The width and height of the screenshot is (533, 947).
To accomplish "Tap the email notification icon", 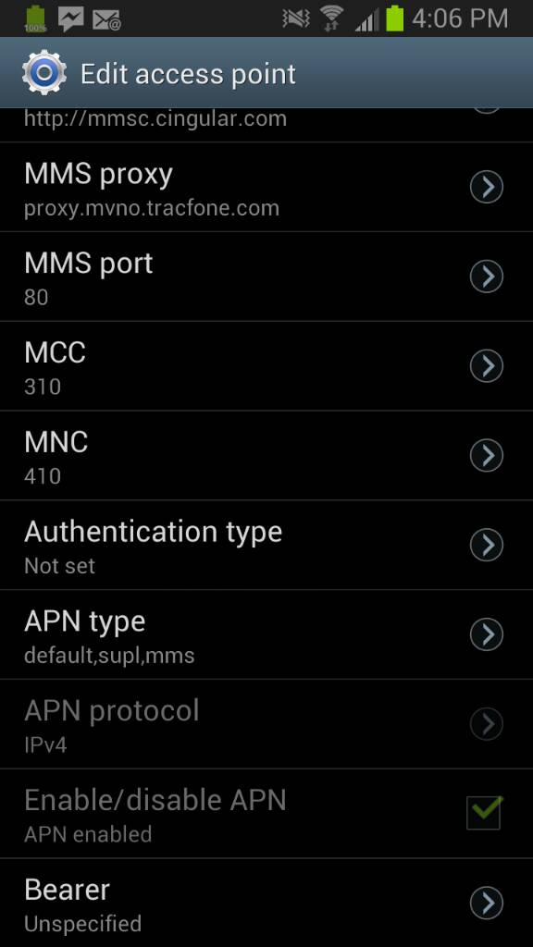I will [x=106, y=20].
